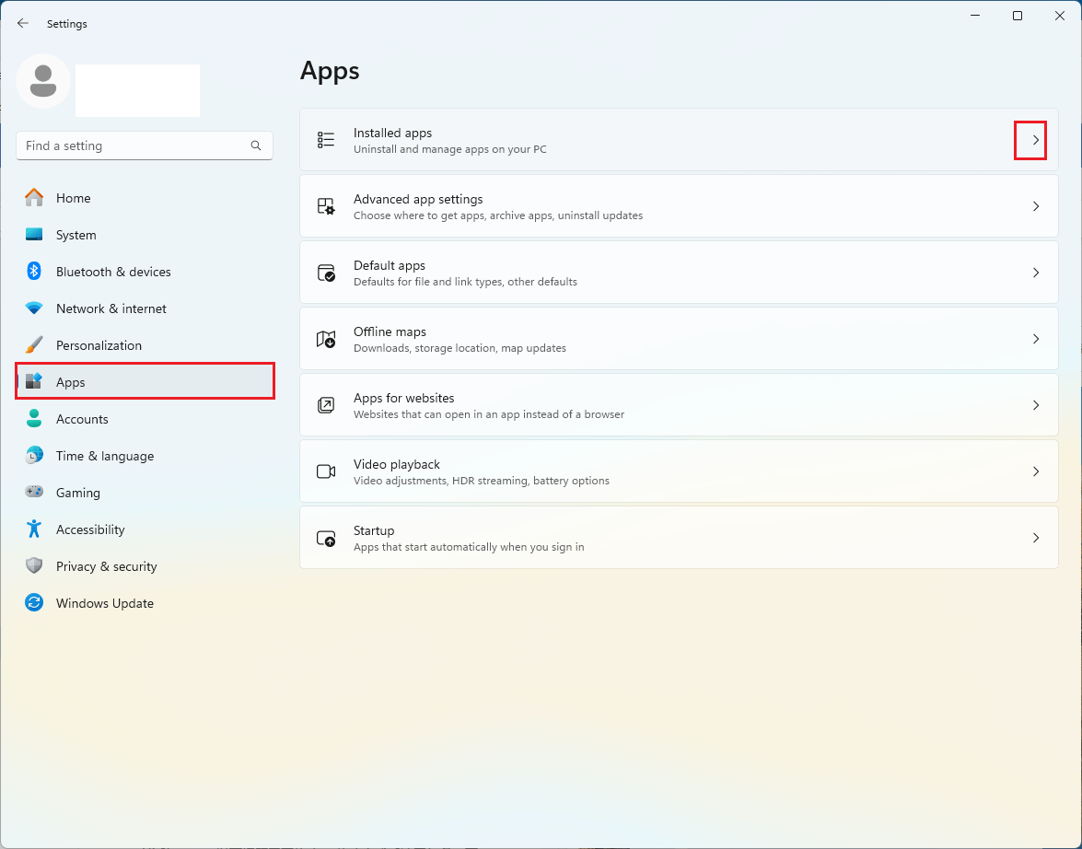
Task: Click the back arrow in Settings
Action: click(23, 23)
